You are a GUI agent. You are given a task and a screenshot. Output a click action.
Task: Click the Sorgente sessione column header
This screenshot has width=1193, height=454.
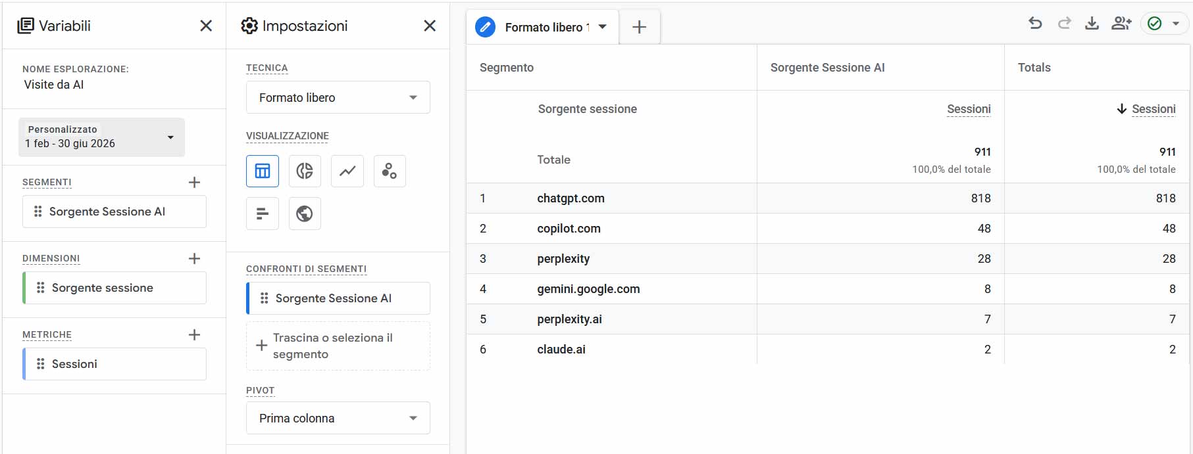588,109
